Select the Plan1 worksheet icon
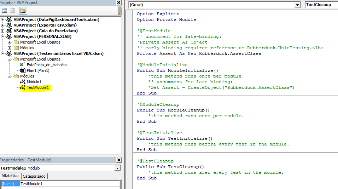Viewport: 338px width, 189px height. click(x=23, y=70)
